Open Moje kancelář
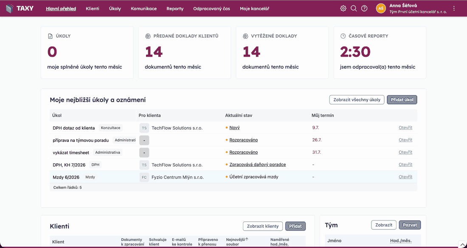 [x=254, y=8]
